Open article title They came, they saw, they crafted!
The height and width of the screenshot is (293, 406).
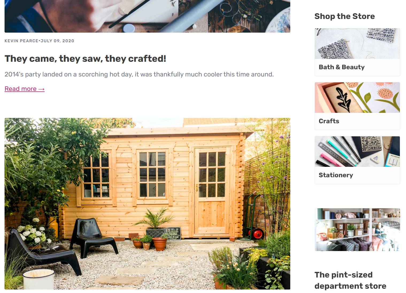tap(85, 59)
